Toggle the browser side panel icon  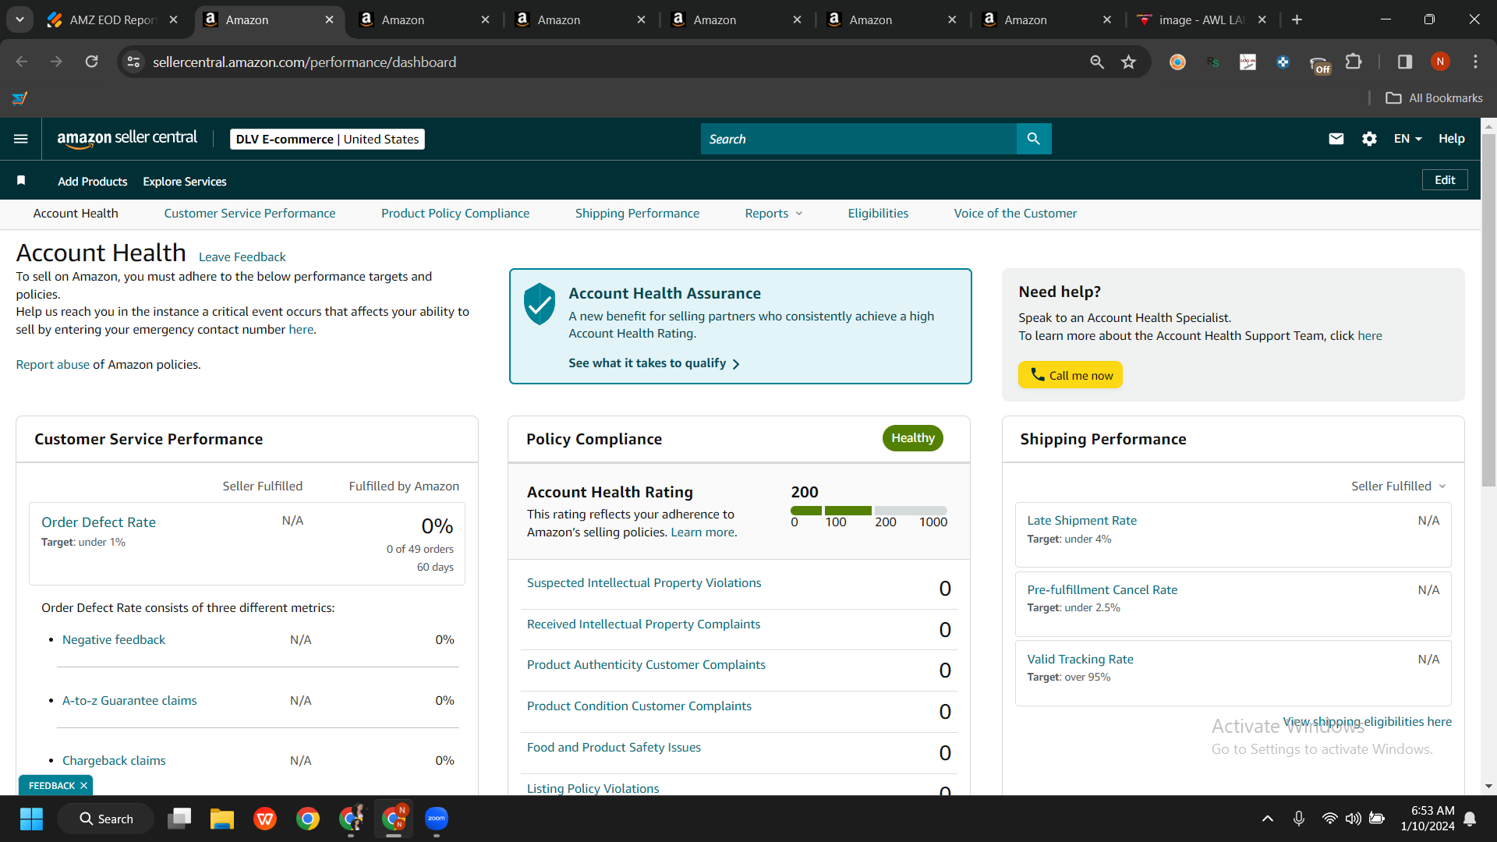[1405, 62]
